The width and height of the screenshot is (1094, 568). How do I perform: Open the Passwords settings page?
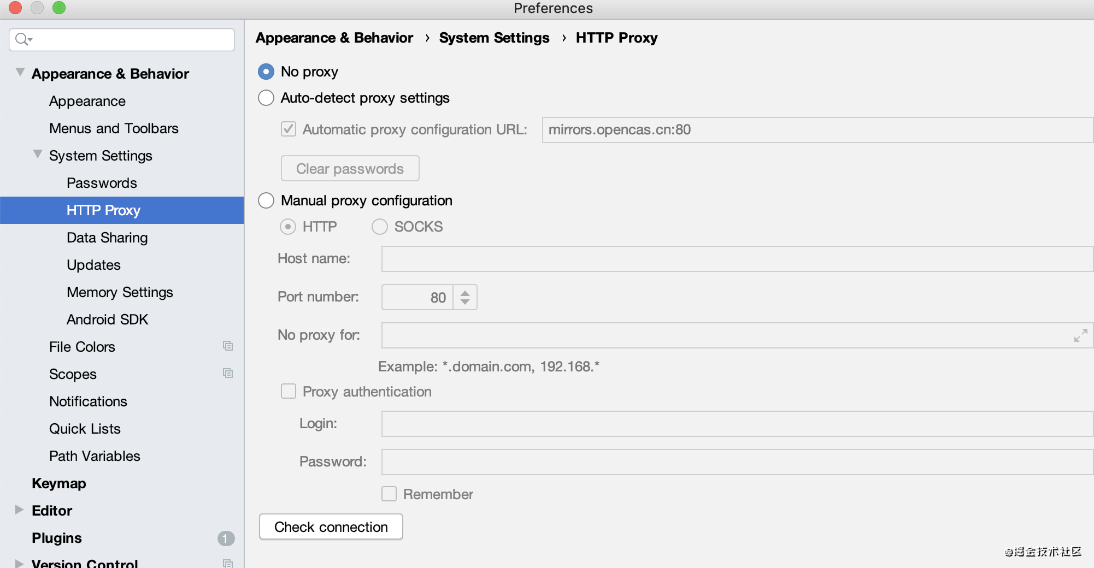click(x=102, y=183)
